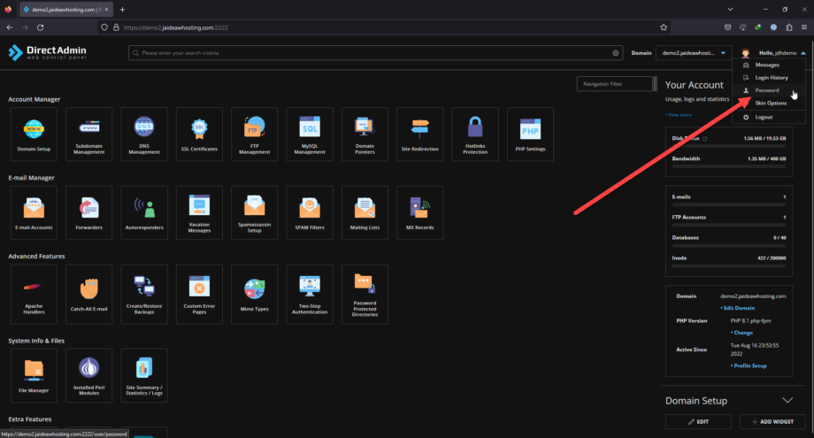The image size is (814, 438).
Task: Follow the Profile Setup link
Action: click(749, 365)
